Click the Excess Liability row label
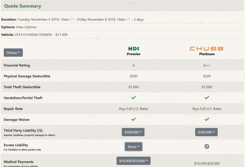The image size is (245, 167). tap(16, 145)
